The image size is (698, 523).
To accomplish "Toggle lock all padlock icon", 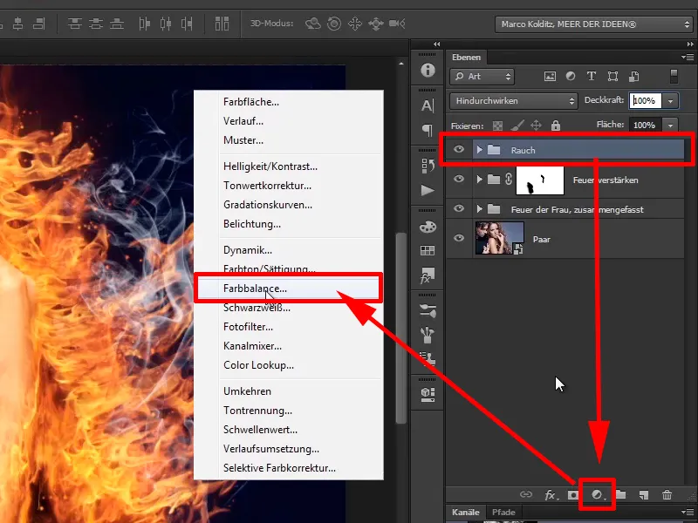I will click(556, 126).
